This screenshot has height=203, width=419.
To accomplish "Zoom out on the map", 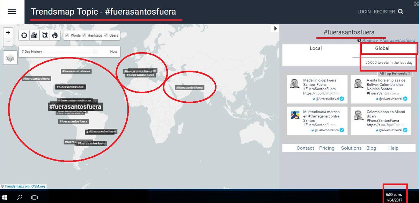I will (8, 42).
